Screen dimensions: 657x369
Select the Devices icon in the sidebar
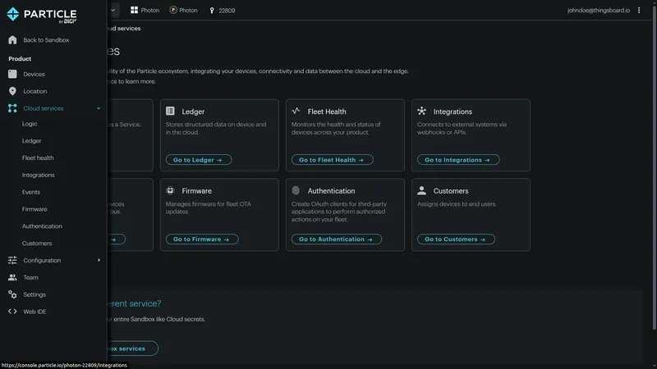coord(12,74)
